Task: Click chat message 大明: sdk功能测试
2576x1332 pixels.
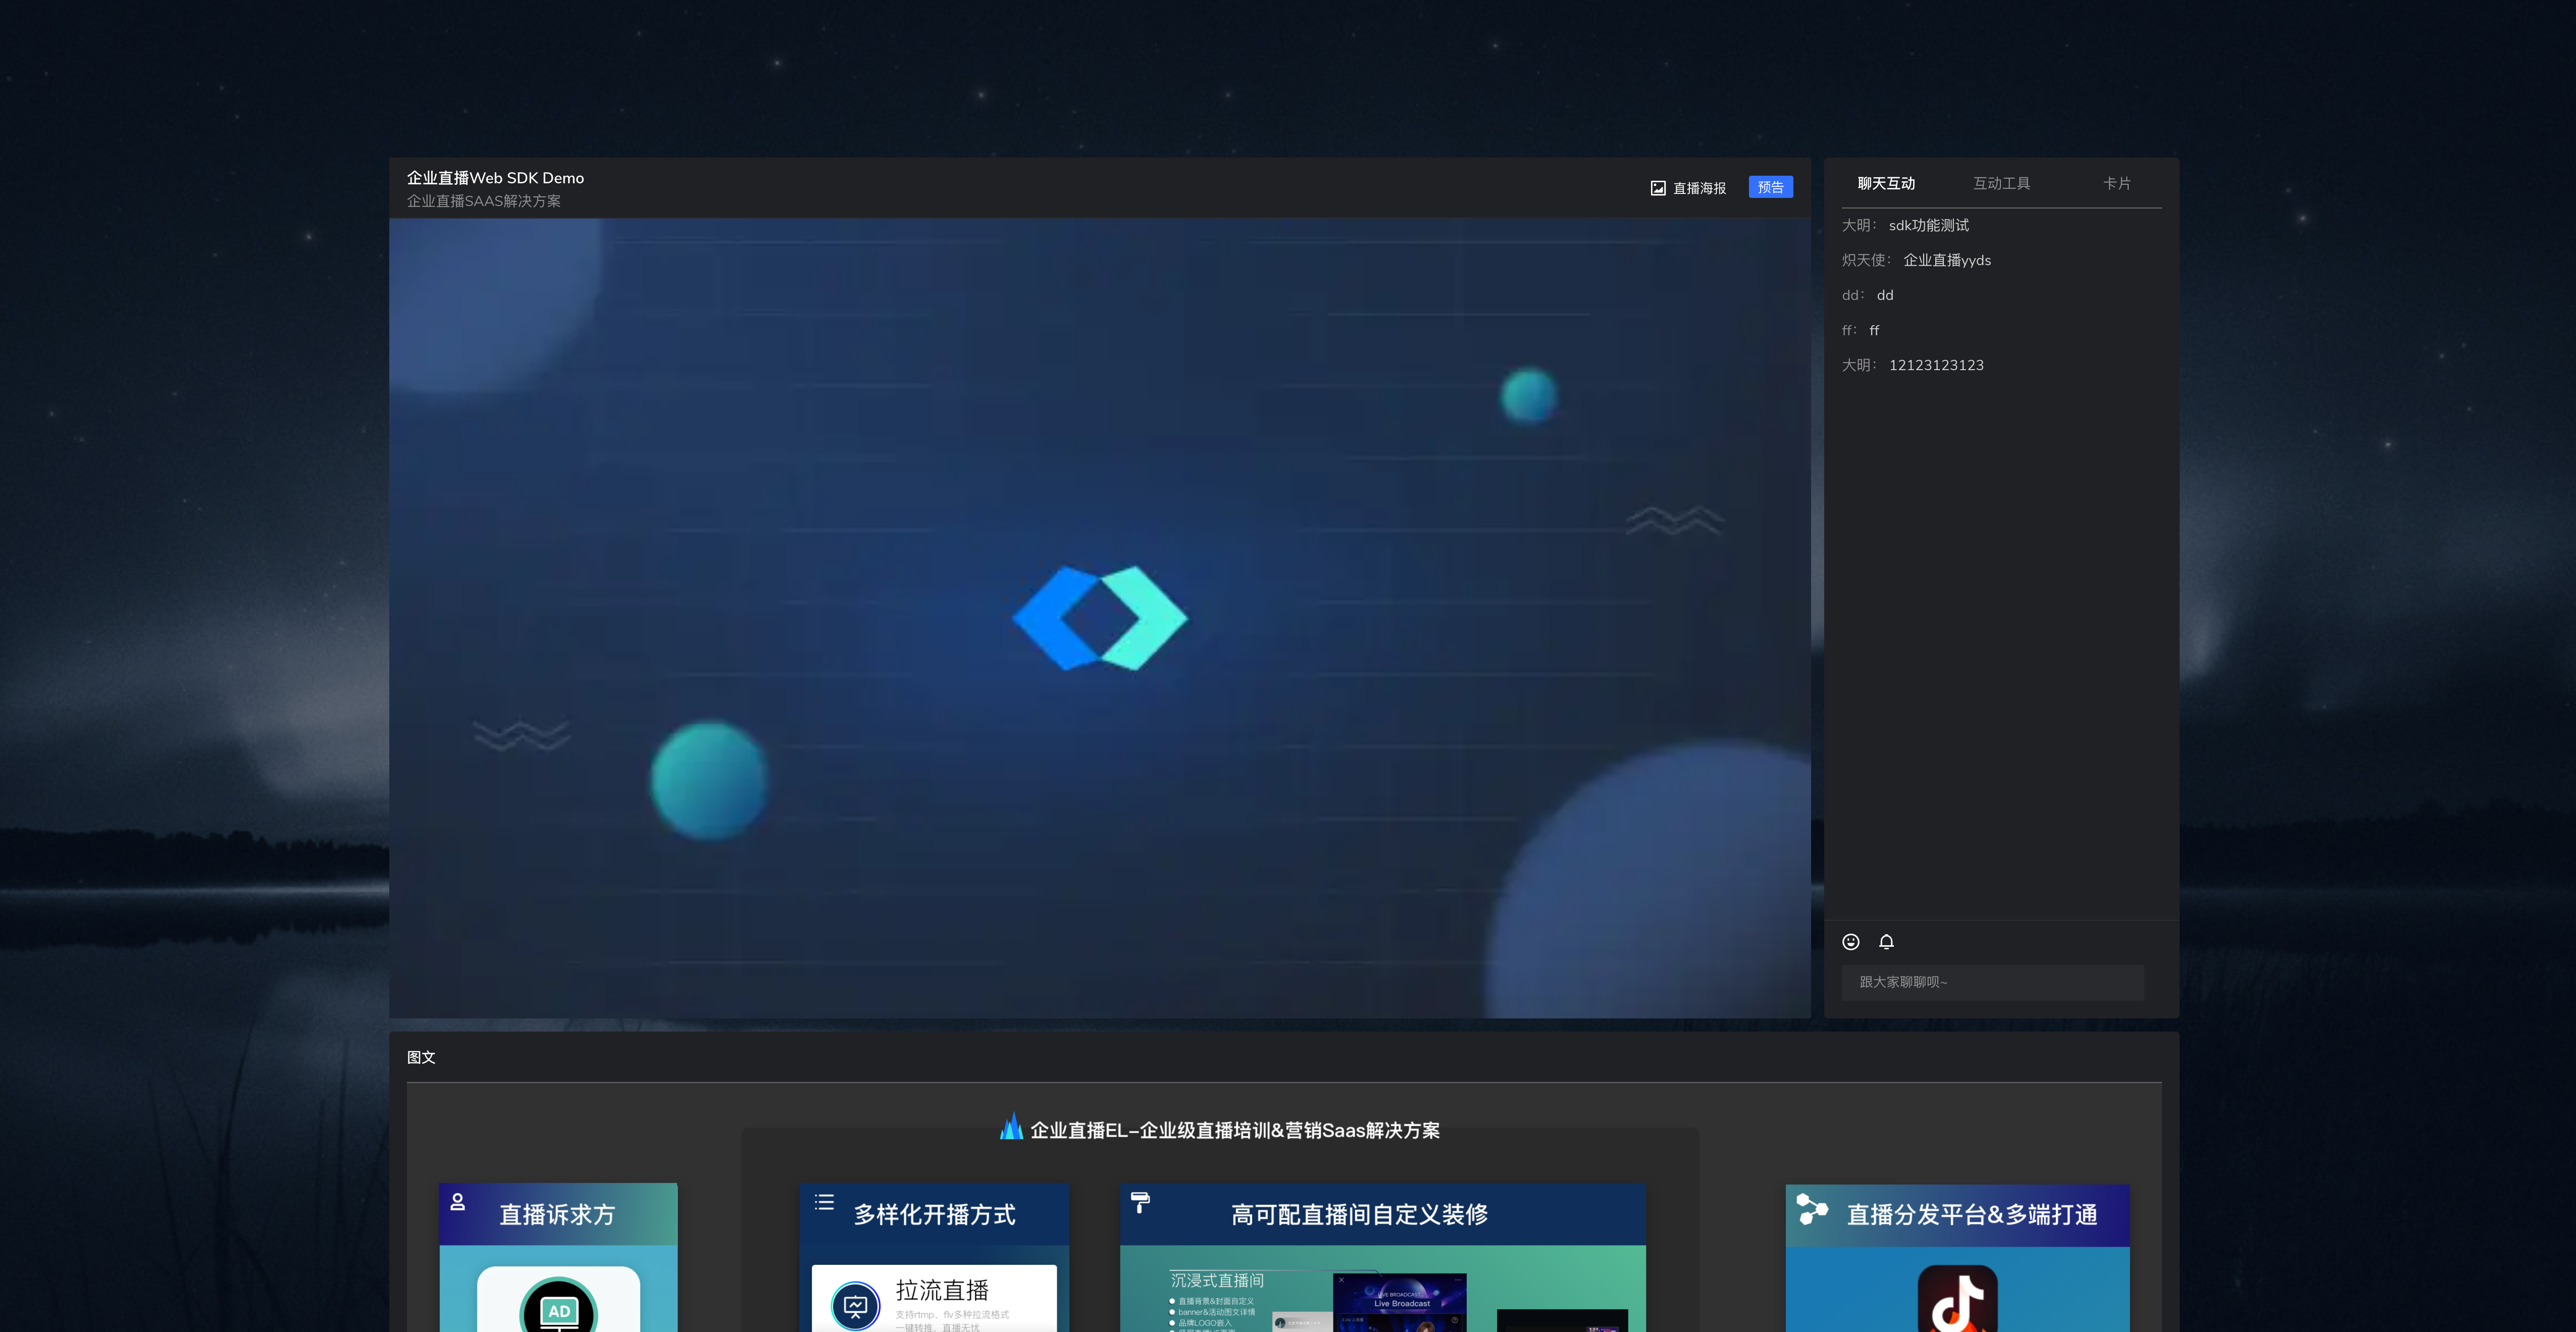Action: (1905, 225)
